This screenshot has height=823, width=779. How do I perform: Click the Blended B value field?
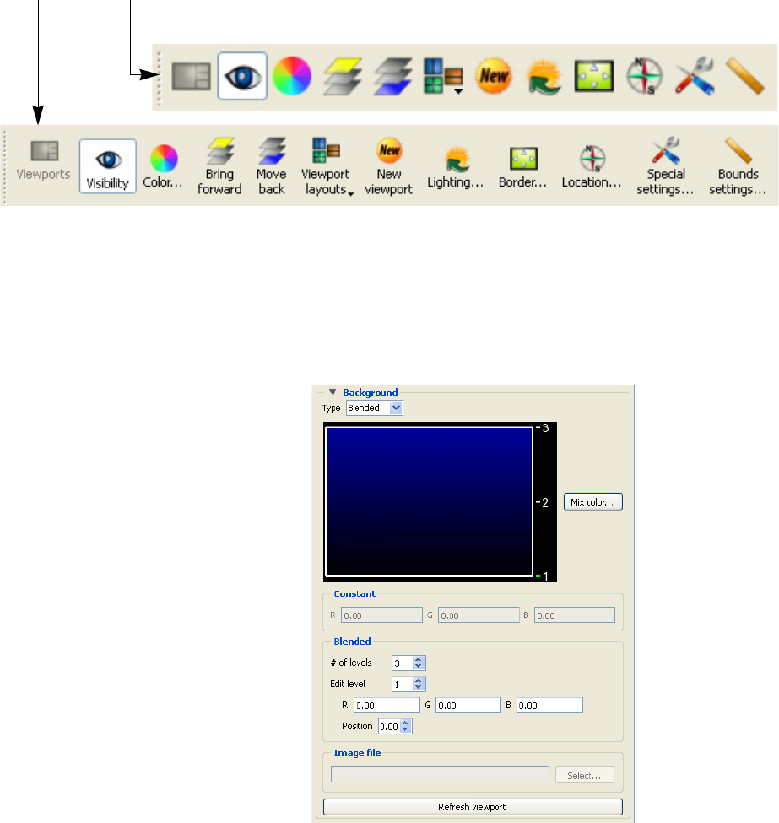point(549,706)
